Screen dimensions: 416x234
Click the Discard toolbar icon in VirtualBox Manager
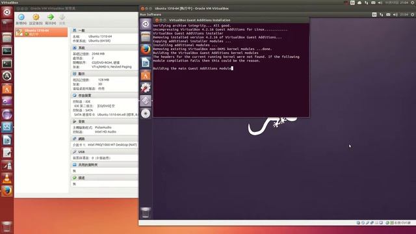point(62,18)
